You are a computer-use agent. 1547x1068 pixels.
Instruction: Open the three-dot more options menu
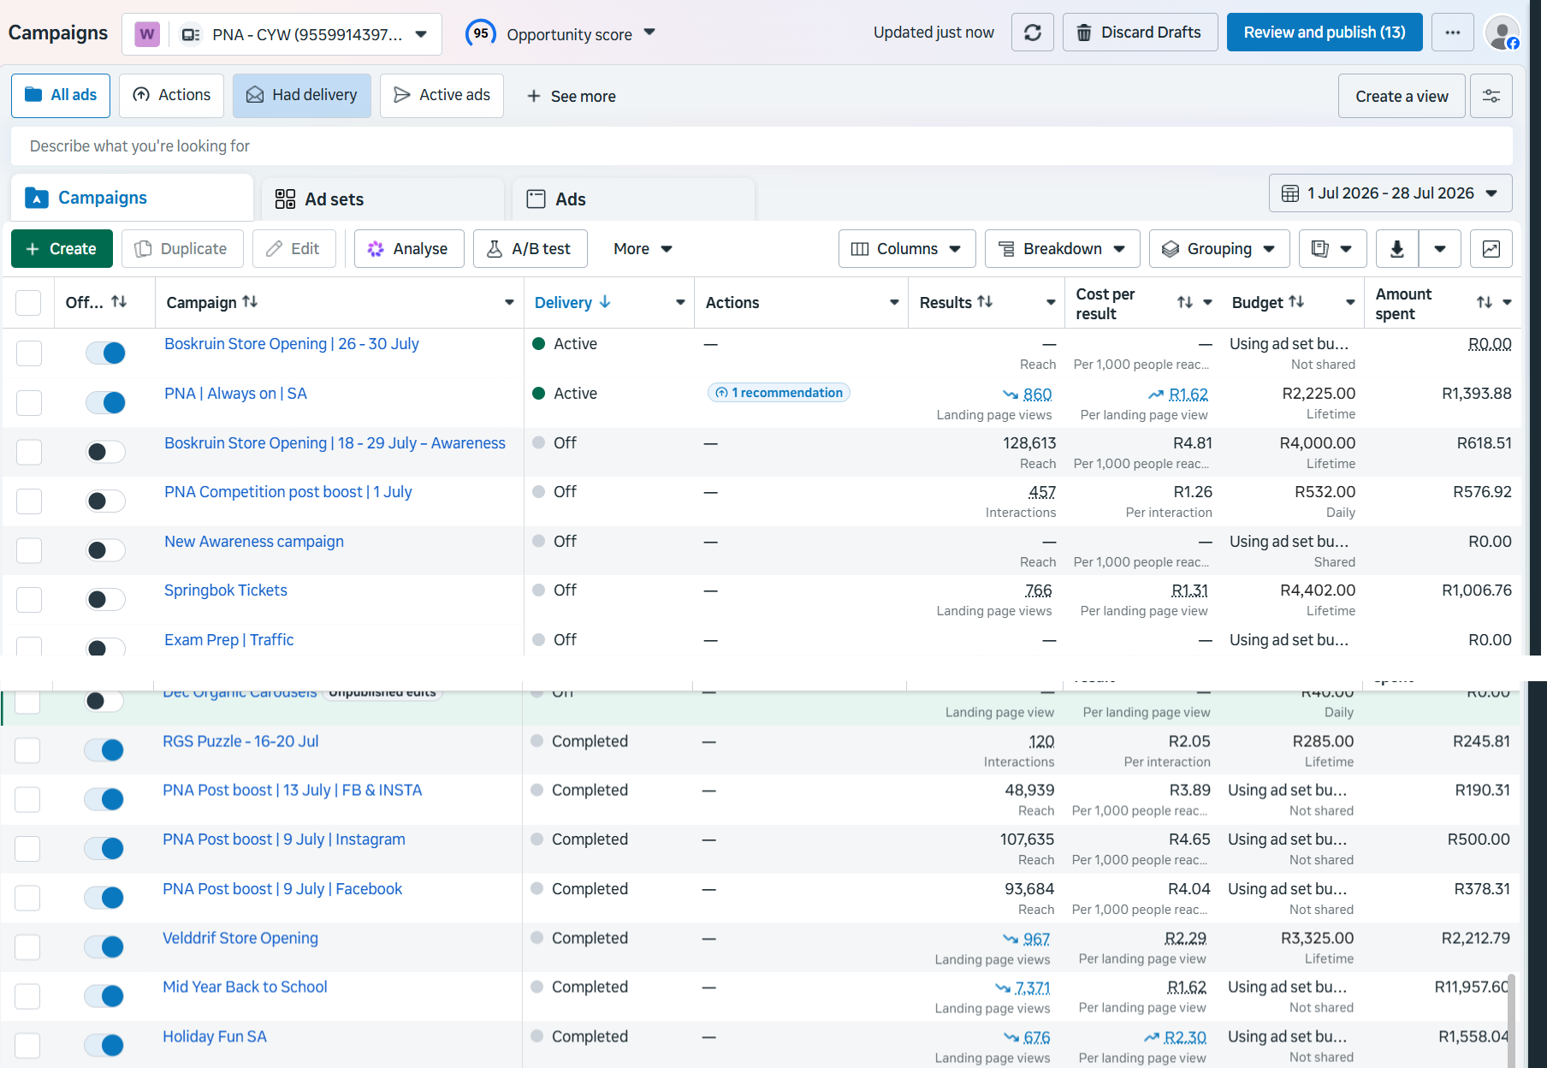pyautogui.click(x=1453, y=33)
